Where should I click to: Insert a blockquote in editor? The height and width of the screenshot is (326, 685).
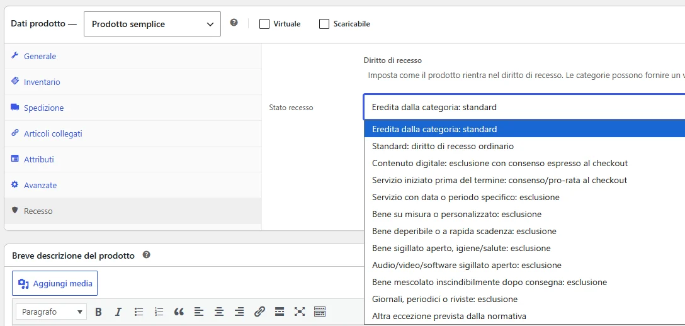[179, 312]
